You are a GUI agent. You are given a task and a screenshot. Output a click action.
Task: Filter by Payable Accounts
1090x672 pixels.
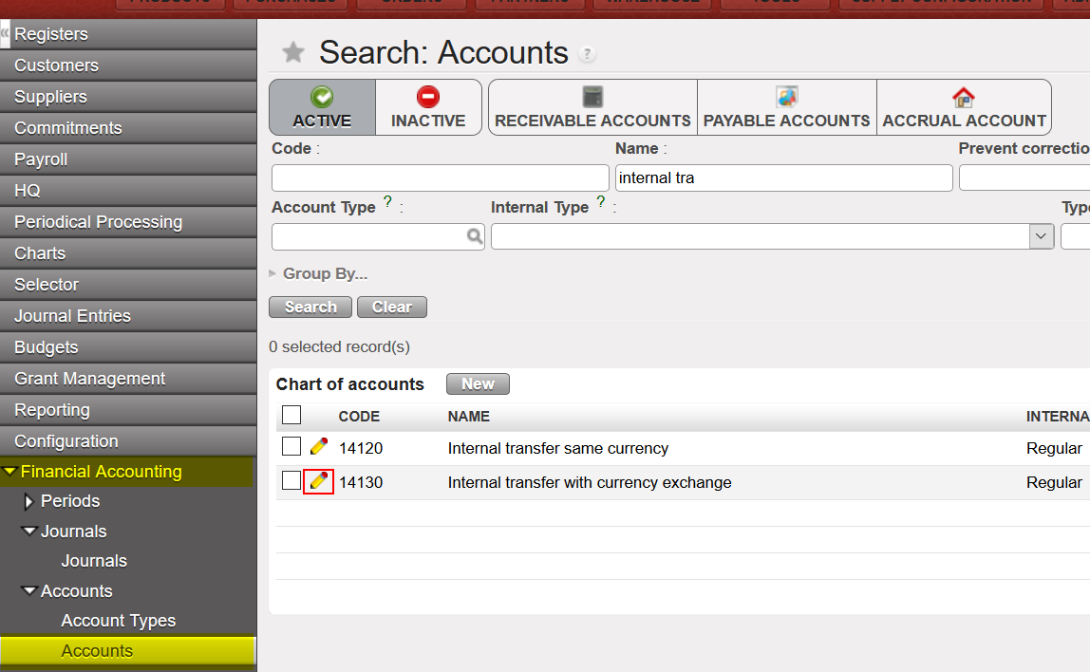click(786, 107)
